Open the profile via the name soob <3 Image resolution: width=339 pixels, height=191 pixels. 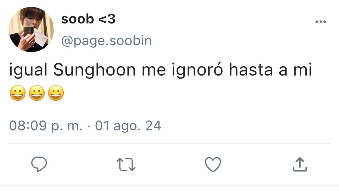pos(88,19)
